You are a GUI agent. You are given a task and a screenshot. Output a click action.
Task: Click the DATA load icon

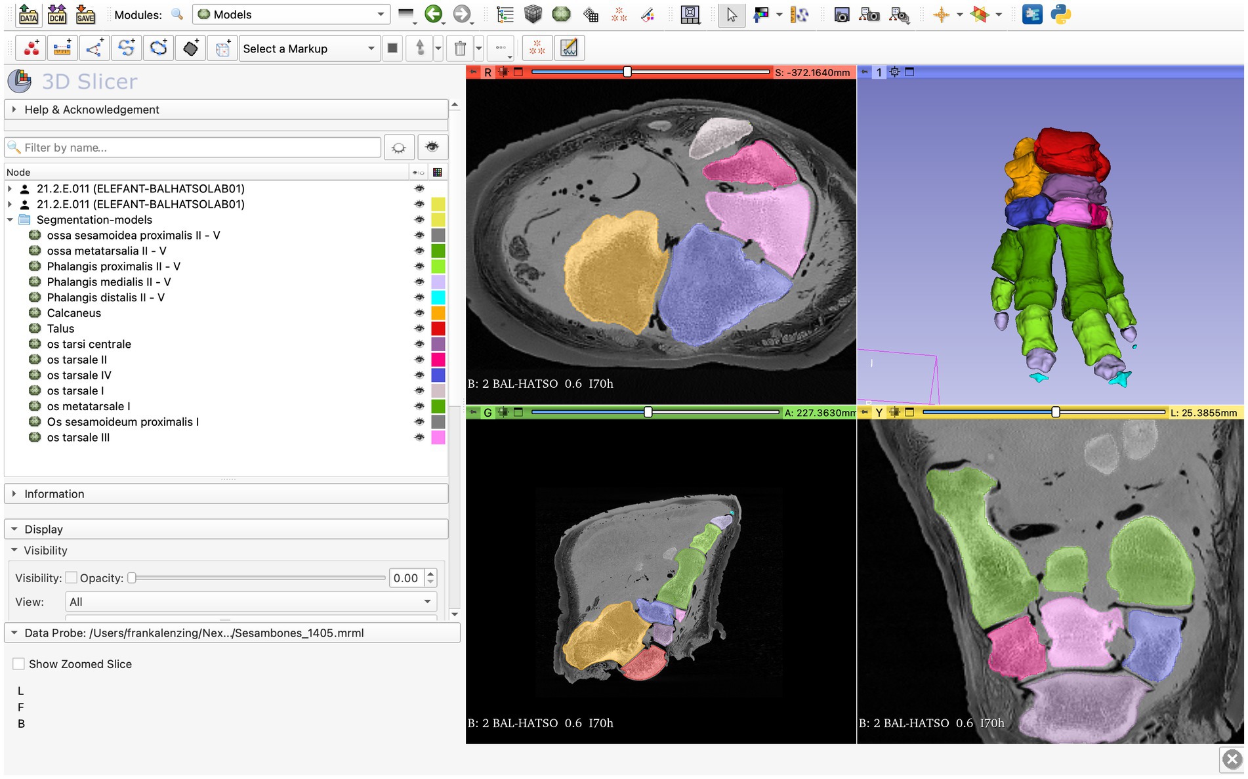pos(28,14)
